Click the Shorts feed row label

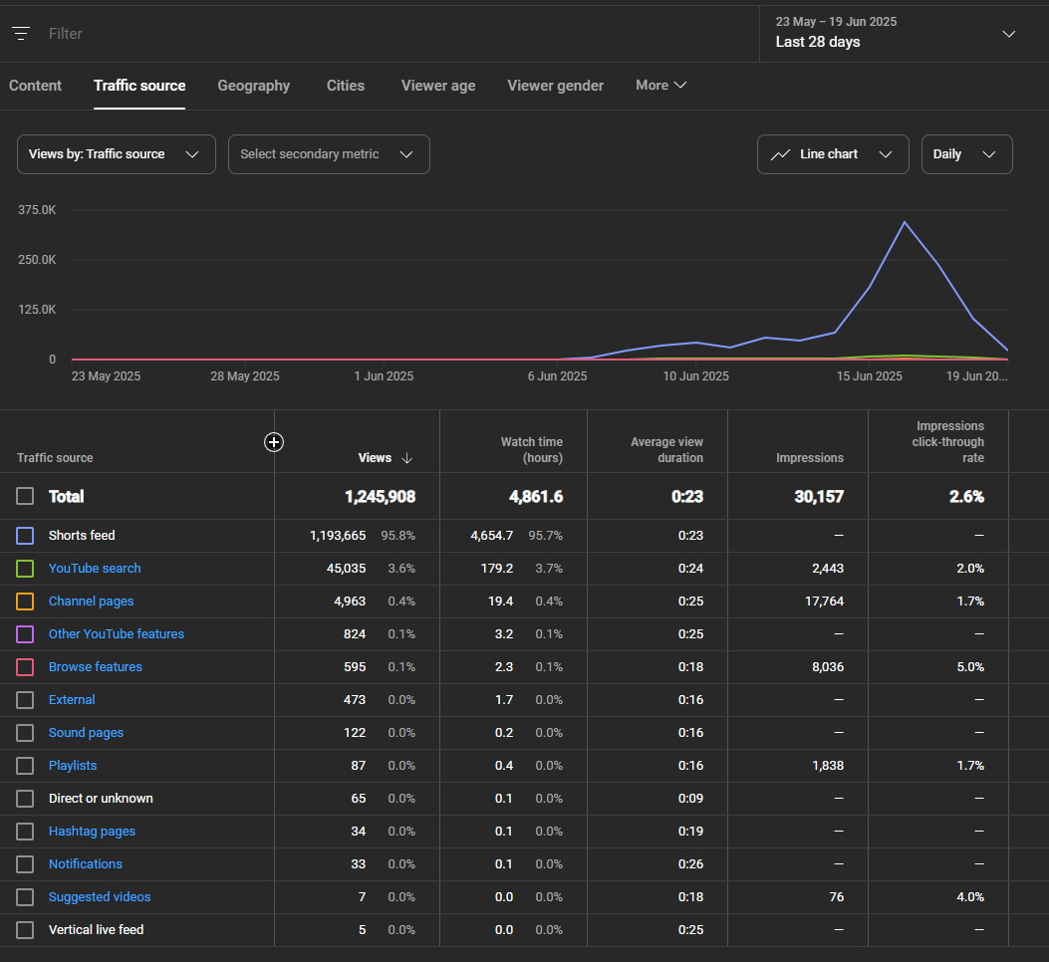tap(82, 536)
